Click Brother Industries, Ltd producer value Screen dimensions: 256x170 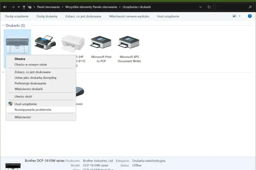pyautogui.click(x=98, y=161)
